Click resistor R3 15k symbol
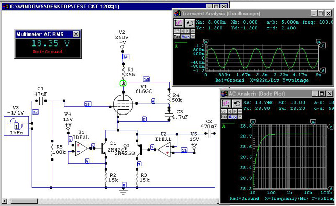Screen dimensions: 336x206 (137, 178)
